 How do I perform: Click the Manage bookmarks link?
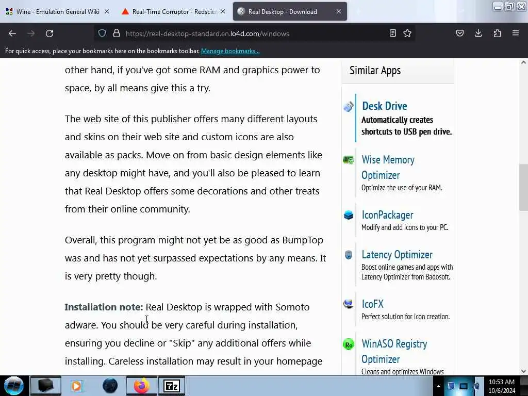[230, 51]
